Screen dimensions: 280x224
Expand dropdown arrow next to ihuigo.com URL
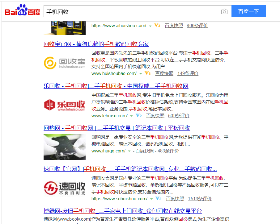point(129,151)
